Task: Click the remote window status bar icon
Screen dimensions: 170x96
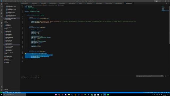Action: (x=1, y=93)
